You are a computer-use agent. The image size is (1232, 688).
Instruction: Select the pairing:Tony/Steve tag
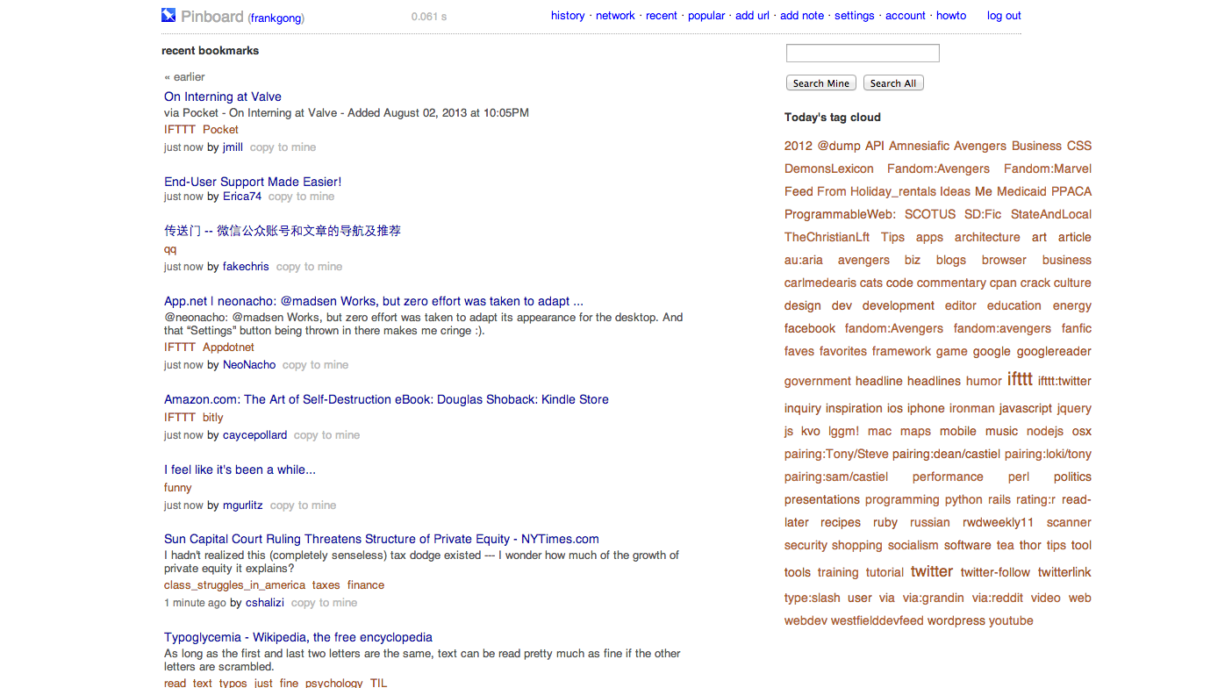pyautogui.click(x=836, y=455)
